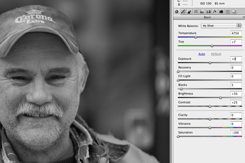
Task: Click the Exposure value field
Action: click(236, 59)
